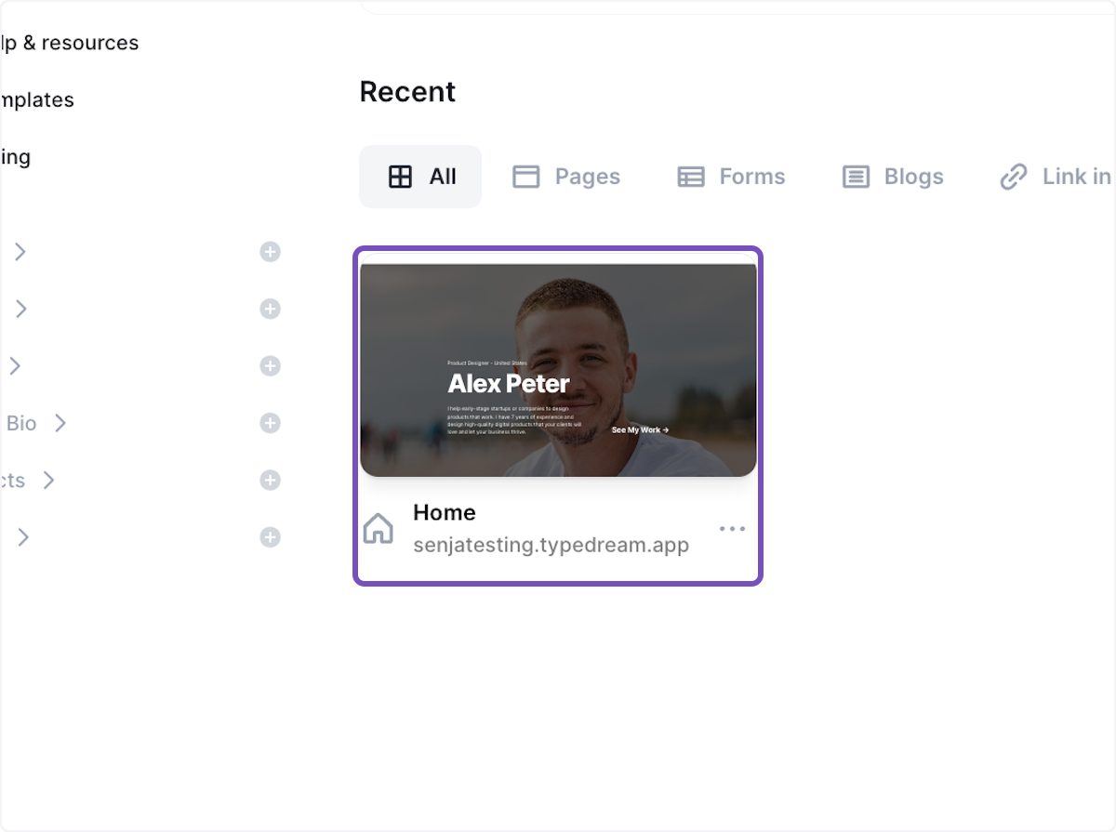Click the plus icon beside the top sidebar item
The image size is (1116, 832).
[x=270, y=251]
